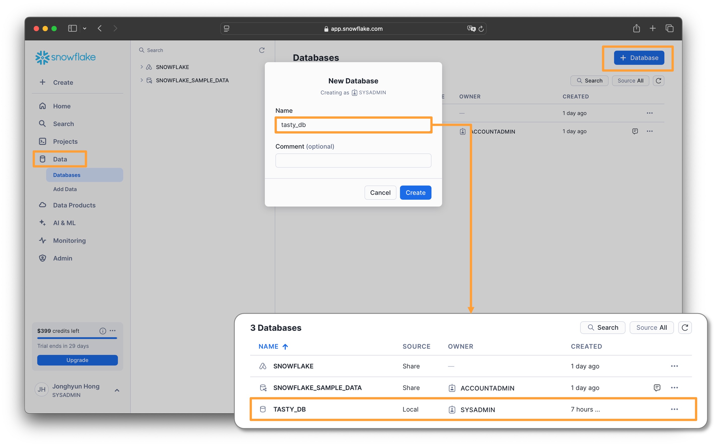Image resolution: width=716 pixels, height=446 pixels.
Task: Go to Admin section in the sidebar
Action: (62, 258)
